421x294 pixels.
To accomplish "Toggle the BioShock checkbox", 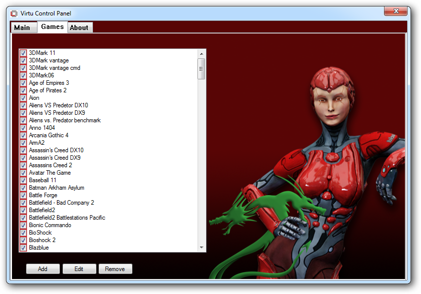I will (x=23, y=233).
